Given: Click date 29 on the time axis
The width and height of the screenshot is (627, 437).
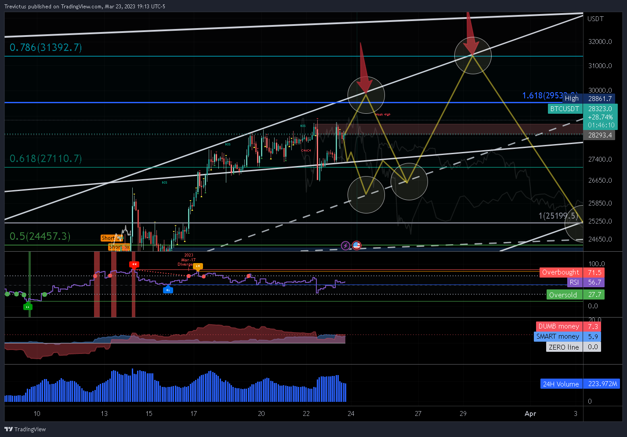Looking at the screenshot, I should (x=463, y=413).
